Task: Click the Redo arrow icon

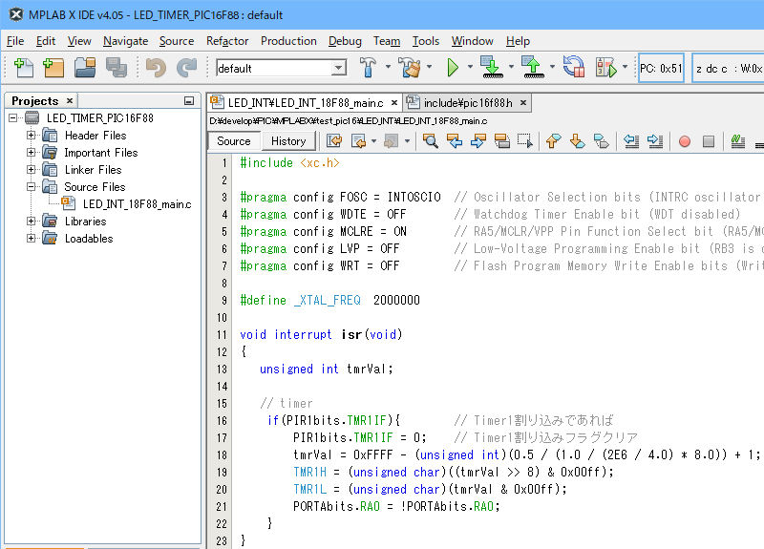Action: pyautogui.click(x=186, y=68)
